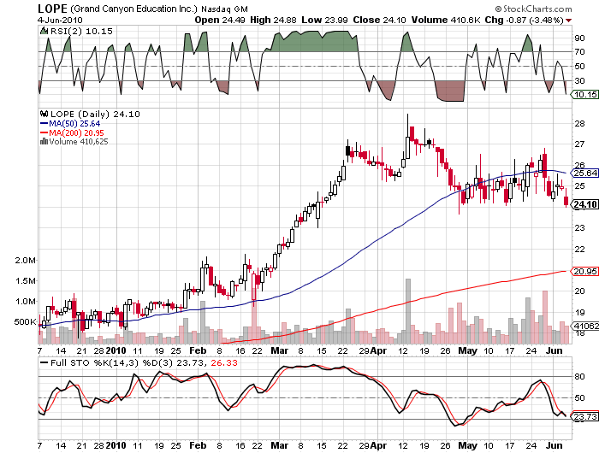Click the tall red volume bar in late May
Screen dimensions: 599x453
click(545, 317)
